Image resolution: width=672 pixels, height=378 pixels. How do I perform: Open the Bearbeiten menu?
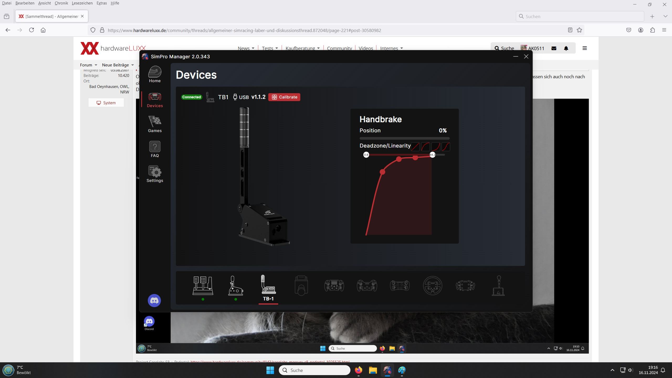[25, 3]
